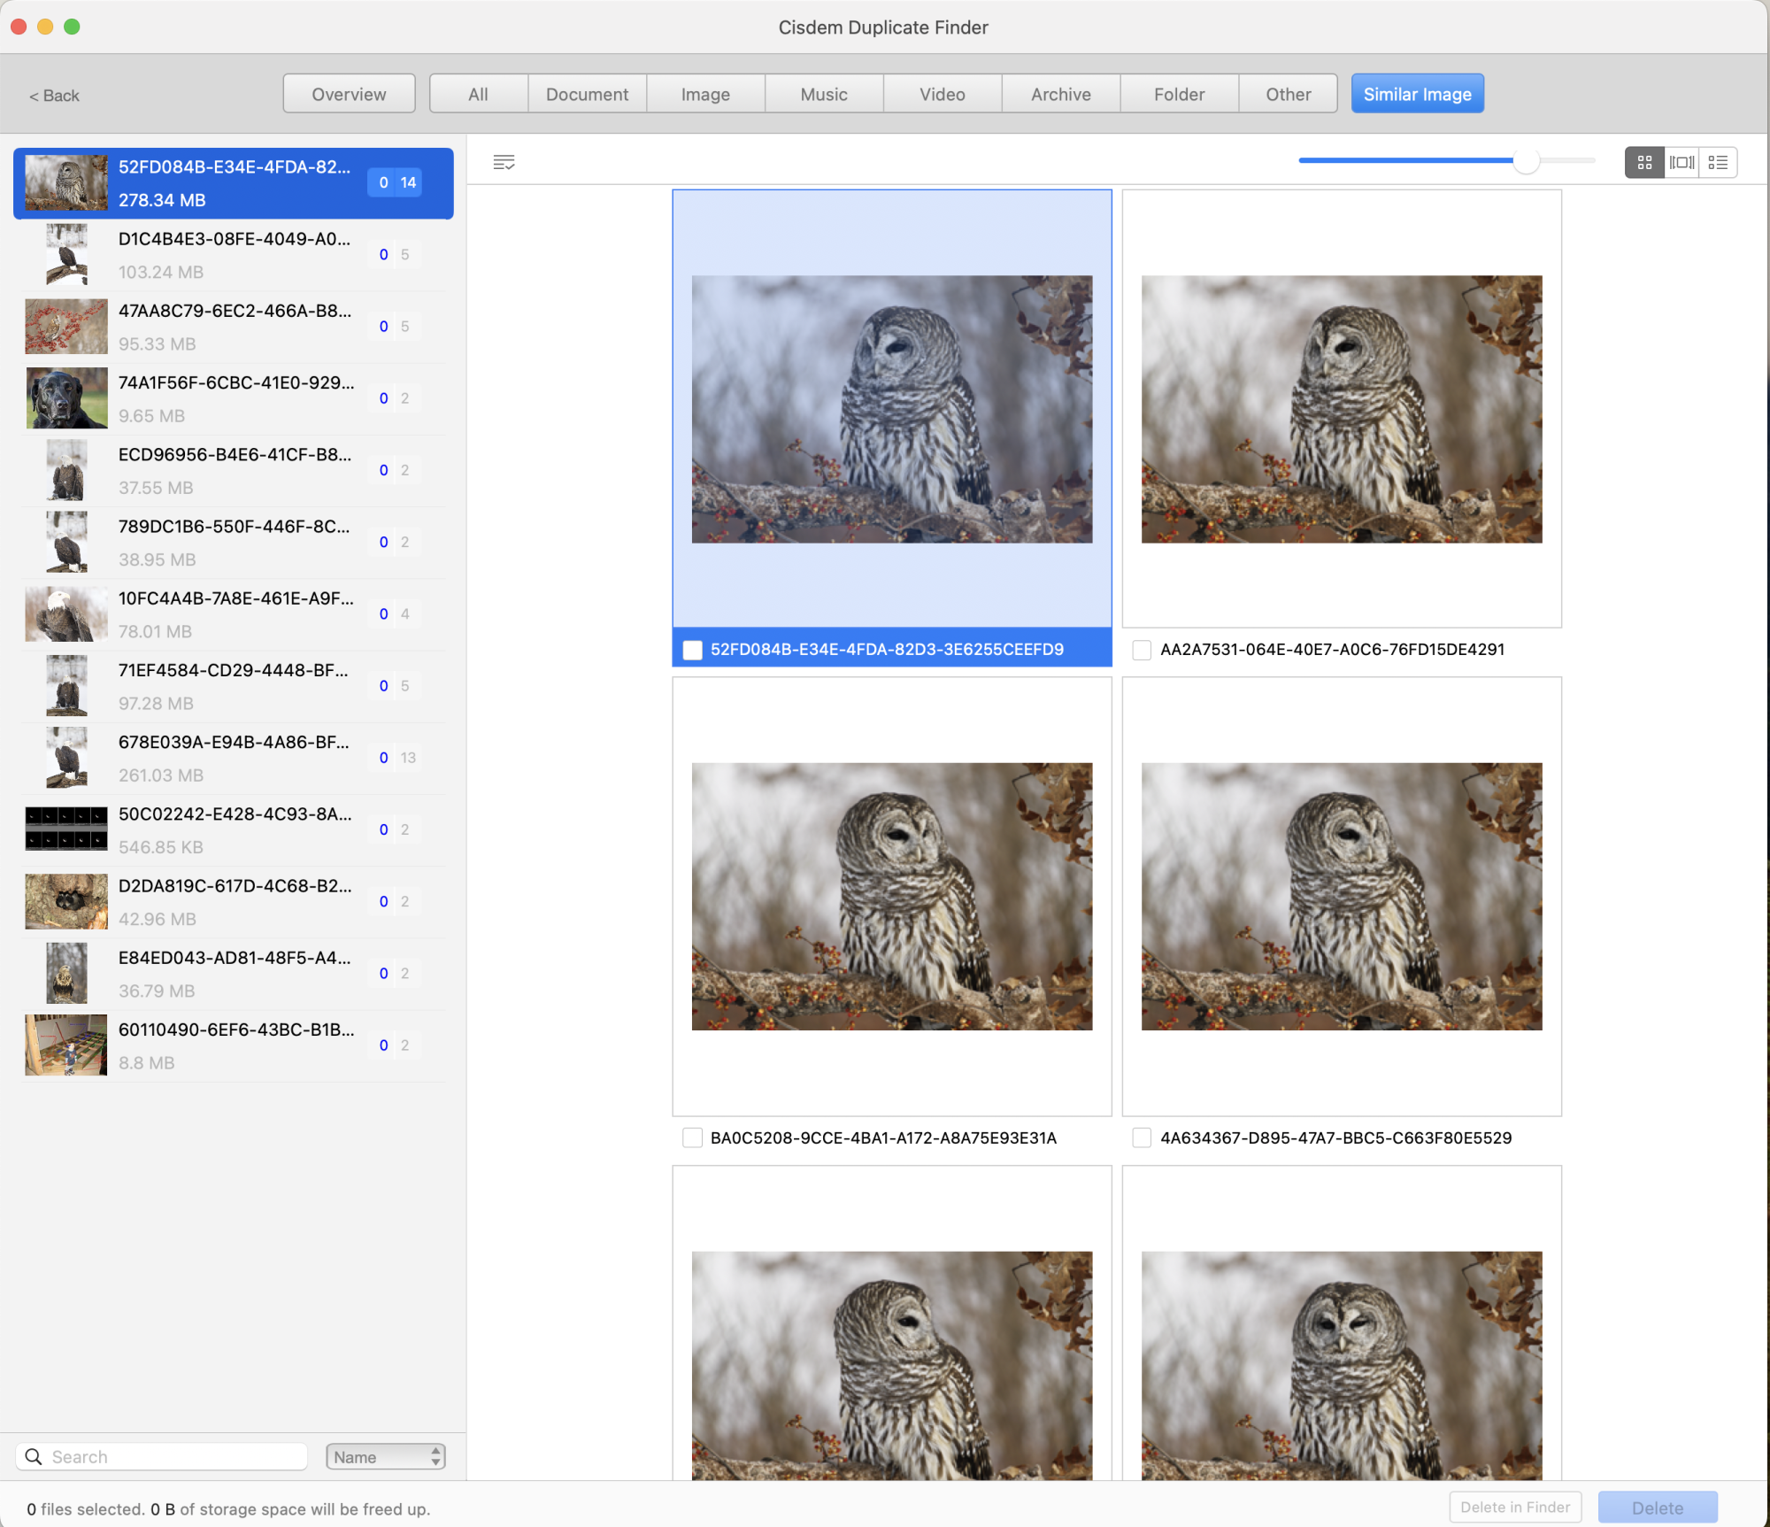Screen dimensions: 1770x1527
Task: Select the red berries bird thumbnail group
Action: pyautogui.click(x=66, y=327)
